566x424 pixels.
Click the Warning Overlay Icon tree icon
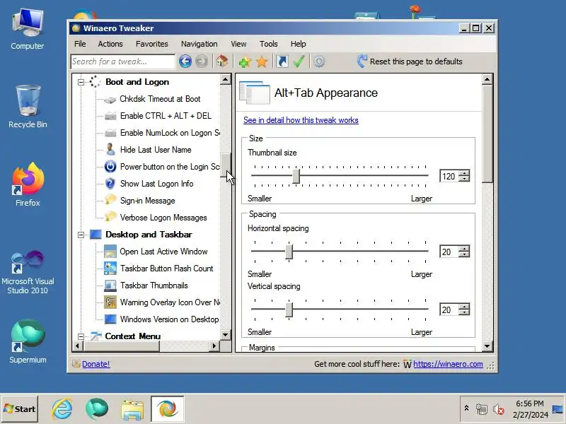(x=110, y=302)
